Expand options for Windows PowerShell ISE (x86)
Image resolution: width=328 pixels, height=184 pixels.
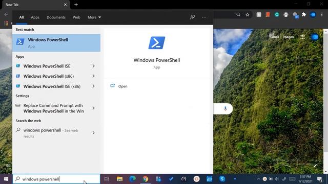click(93, 86)
